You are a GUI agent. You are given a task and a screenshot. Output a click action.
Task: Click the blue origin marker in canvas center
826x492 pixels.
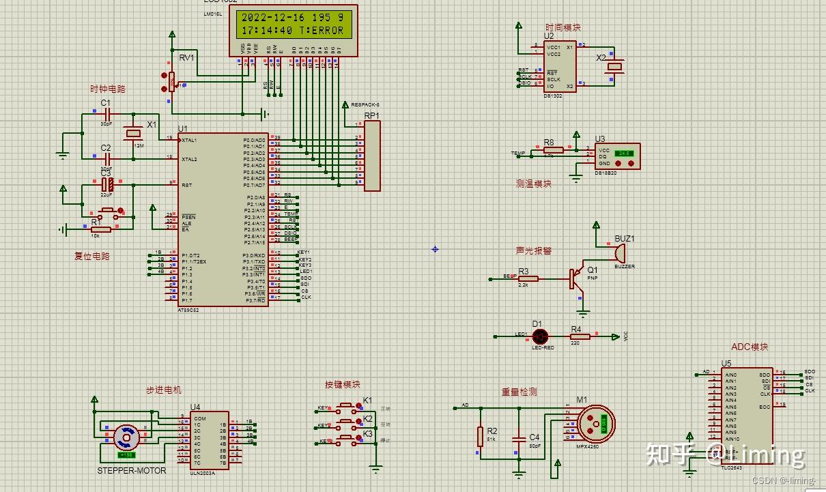[435, 249]
